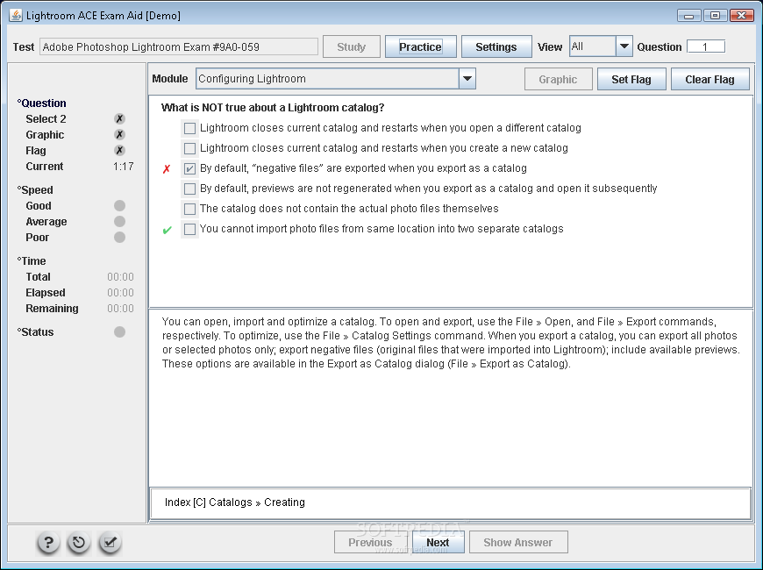Click the Graphic button beside the Set Flag button
The image size is (763, 570).
click(558, 79)
